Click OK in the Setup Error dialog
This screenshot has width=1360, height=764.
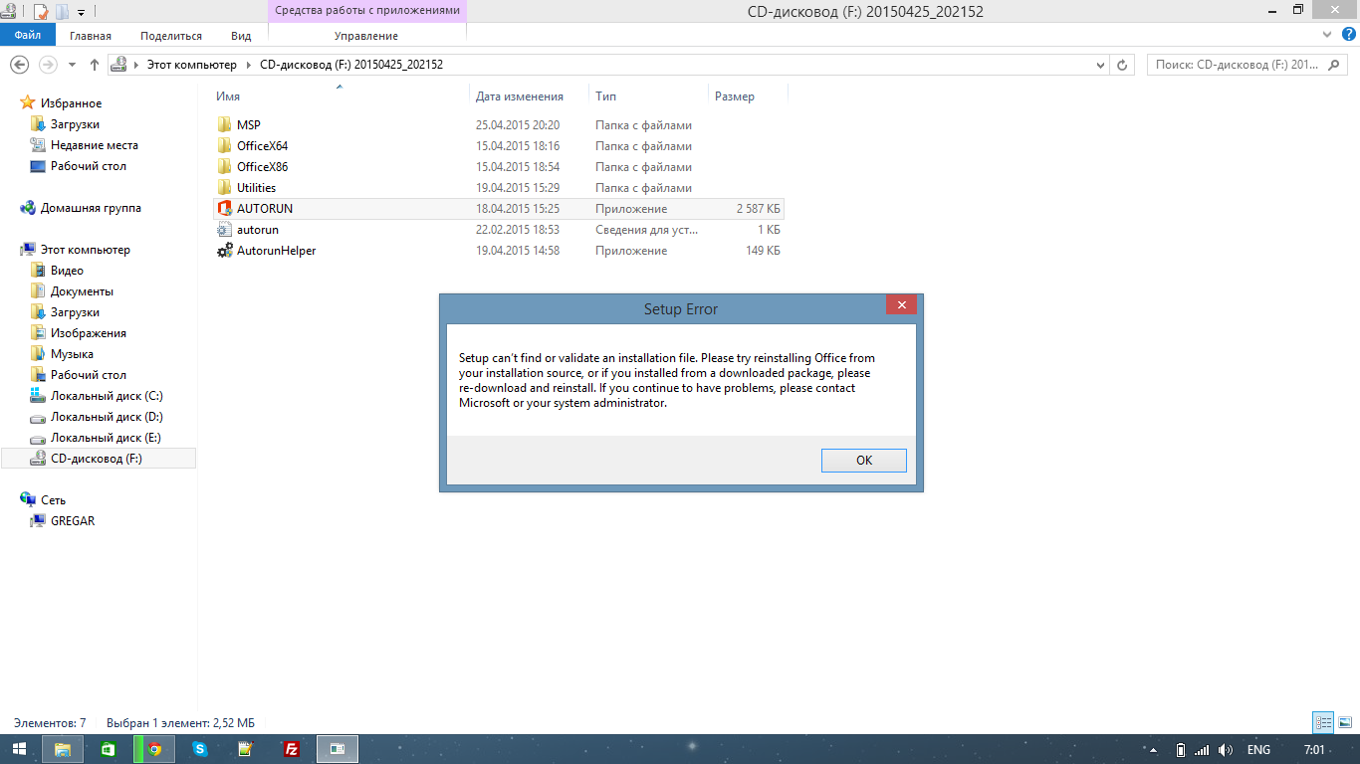coord(863,461)
